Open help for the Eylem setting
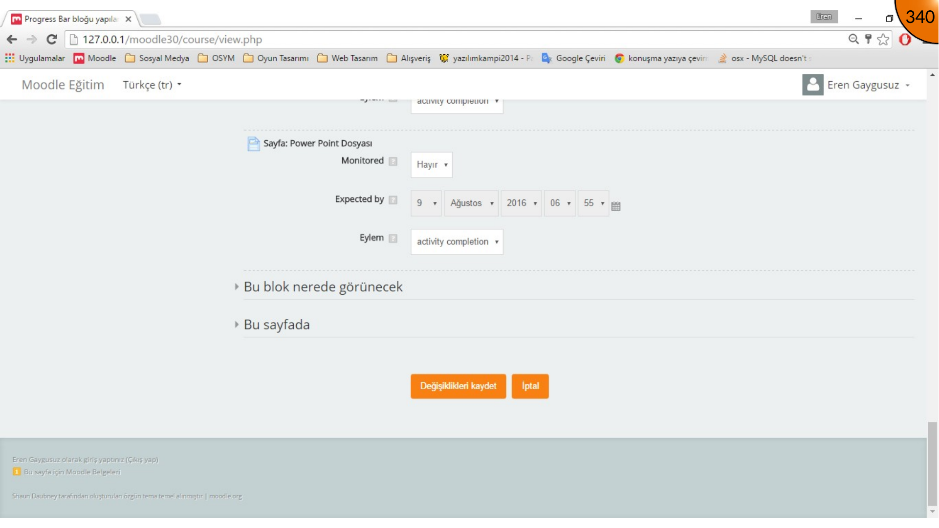Image resolution: width=939 pixels, height=528 pixels. click(x=393, y=239)
